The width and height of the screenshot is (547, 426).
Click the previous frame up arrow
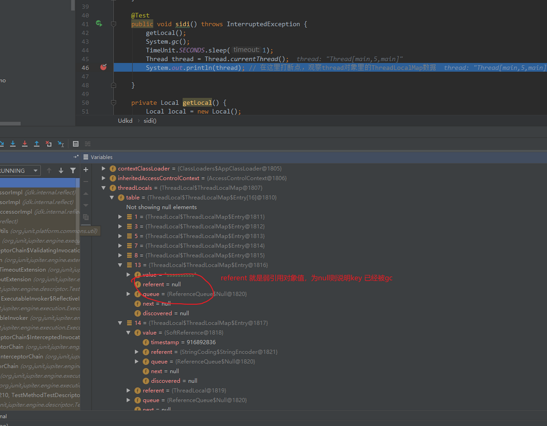[x=49, y=171]
